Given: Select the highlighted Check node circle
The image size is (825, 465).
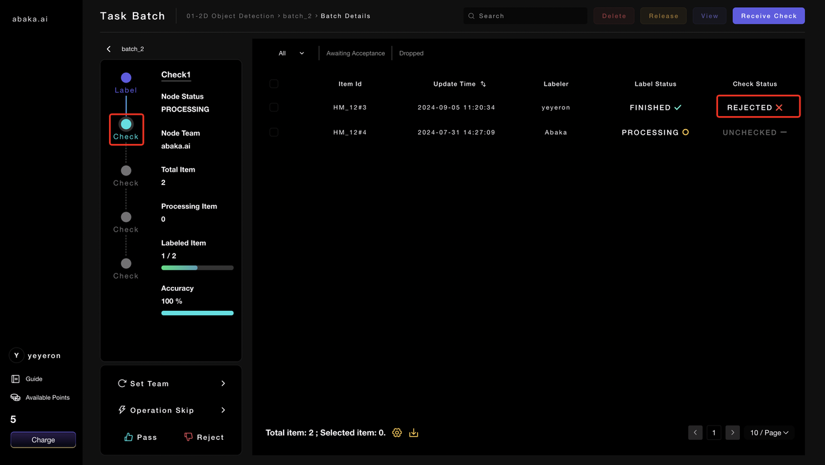Looking at the screenshot, I should pos(126,124).
